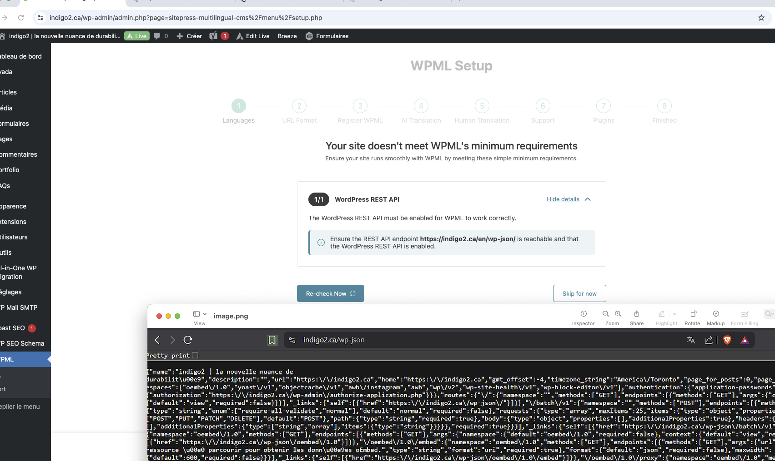Click the Inspector icon in Preview toolbar
The height and width of the screenshot is (461, 775).
[583, 314]
